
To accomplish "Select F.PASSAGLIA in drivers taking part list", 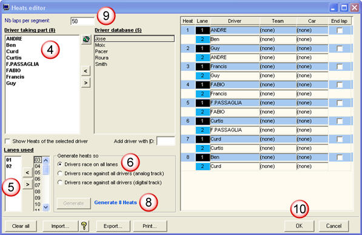I will [22, 64].
